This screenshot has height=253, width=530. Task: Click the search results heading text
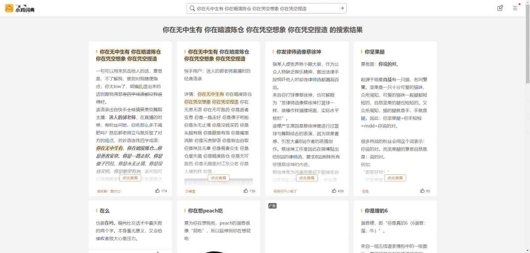pos(263,30)
